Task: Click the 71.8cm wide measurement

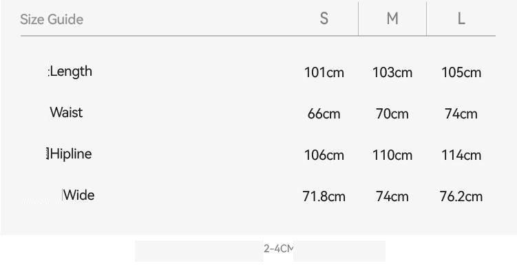Action: (324, 197)
